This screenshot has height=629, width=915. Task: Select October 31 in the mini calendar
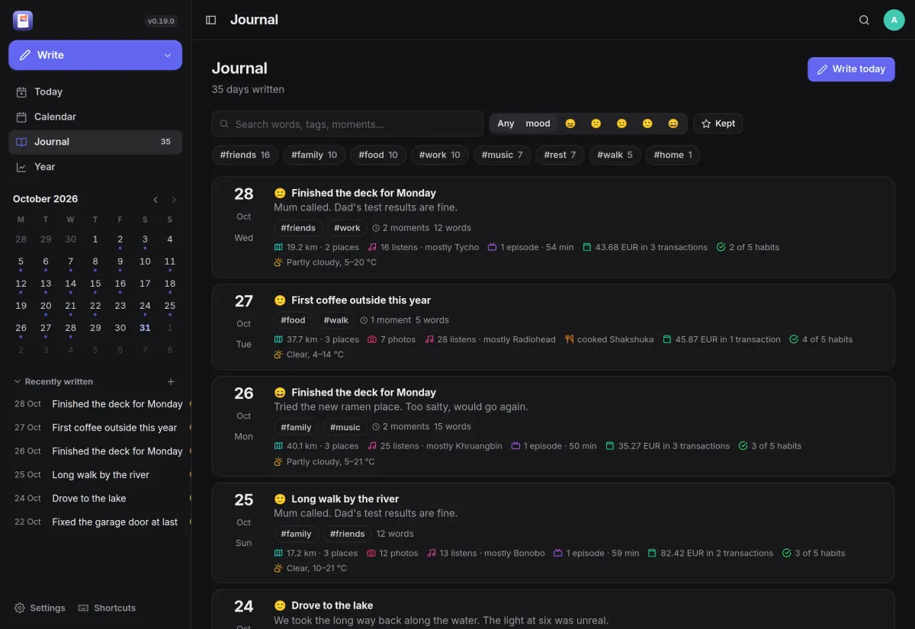145,328
